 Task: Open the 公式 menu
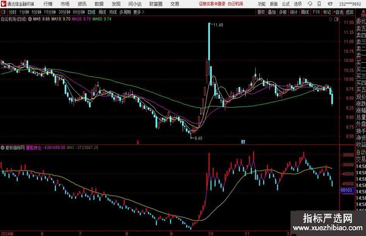285,4
